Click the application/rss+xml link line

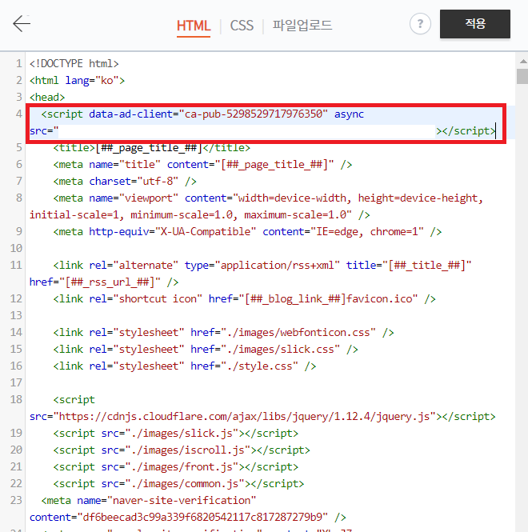point(262,266)
